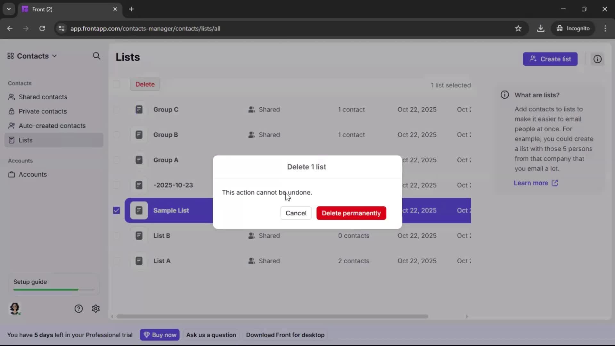Open Contacts search
This screenshot has height=346, width=615.
97,56
